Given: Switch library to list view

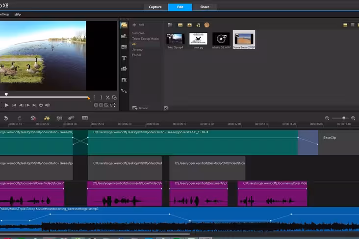Looking at the screenshot, I should (353, 24).
